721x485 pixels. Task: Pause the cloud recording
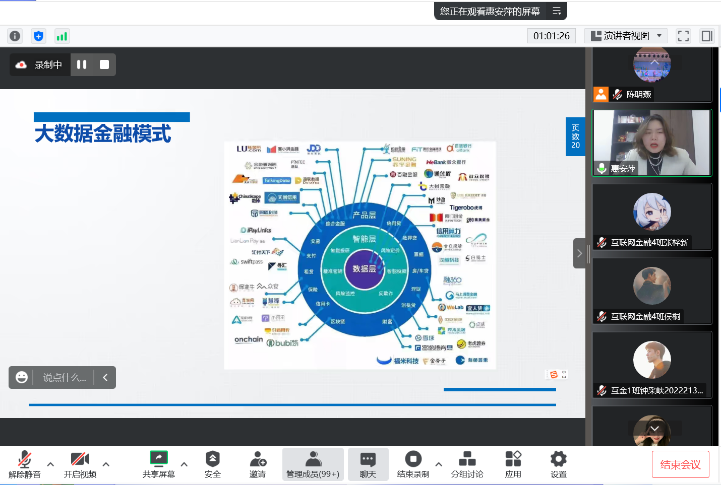pos(82,64)
